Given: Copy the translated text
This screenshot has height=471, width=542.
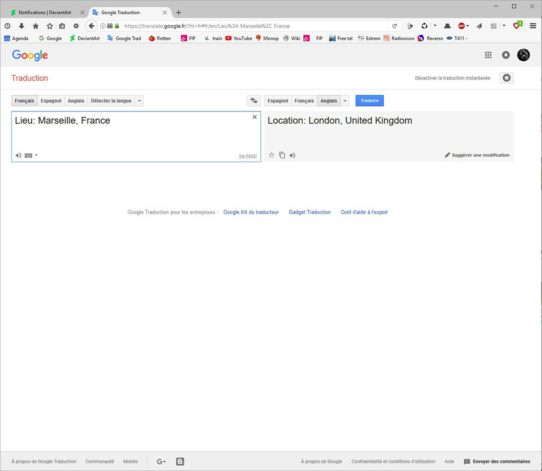Looking at the screenshot, I should tap(282, 155).
